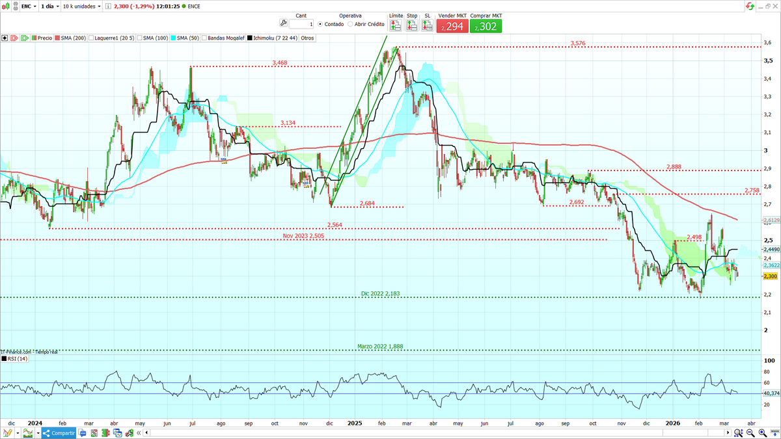Click the 2,758 level label
The image size is (781, 439).
(752, 191)
